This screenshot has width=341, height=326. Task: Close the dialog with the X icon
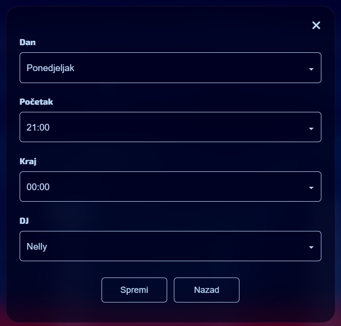tap(316, 25)
